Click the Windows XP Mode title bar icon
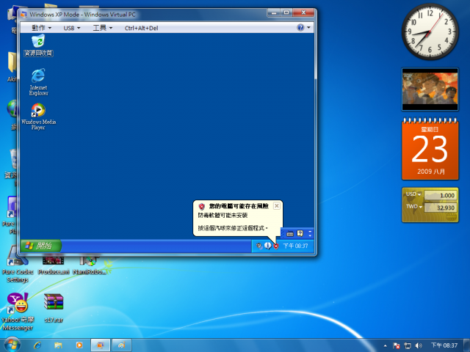The height and width of the screenshot is (352, 470). (23, 15)
